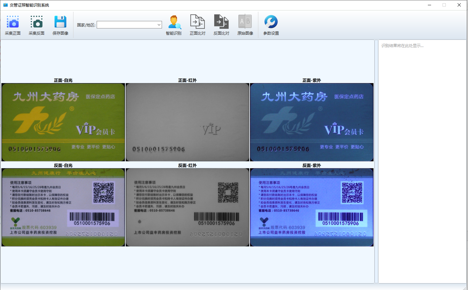Click the 反面-红外 label text

click(187, 165)
